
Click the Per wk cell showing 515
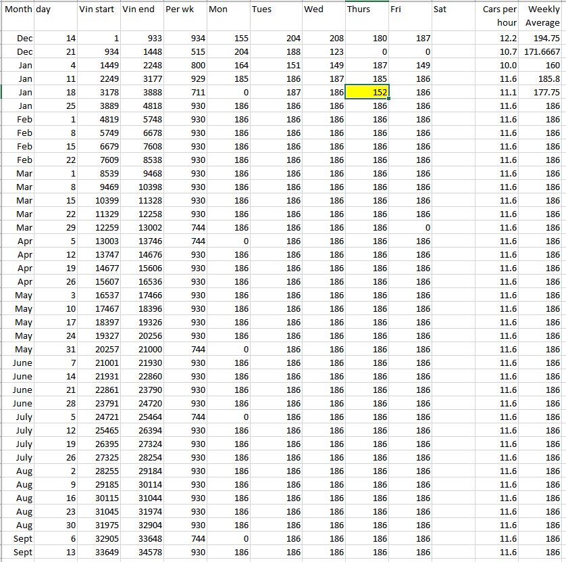pyautogui.click(x=183, y=52)
